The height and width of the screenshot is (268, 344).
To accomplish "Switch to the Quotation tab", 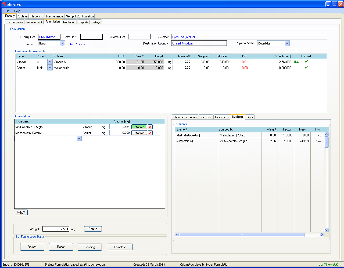I will pyautogui.click(x=69, y=22).
